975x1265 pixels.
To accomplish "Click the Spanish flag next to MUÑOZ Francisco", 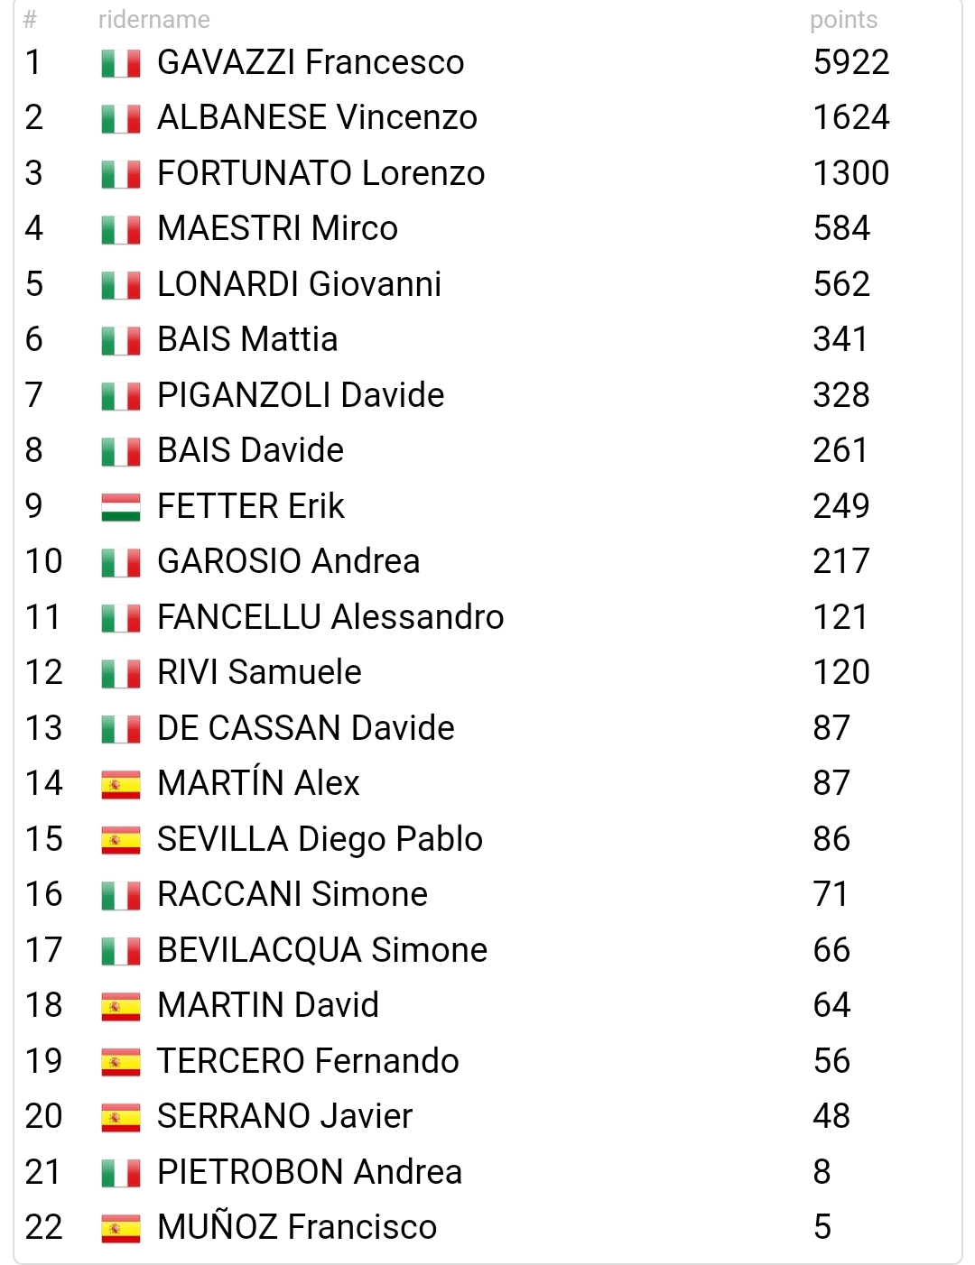I will coord(121,1229).
